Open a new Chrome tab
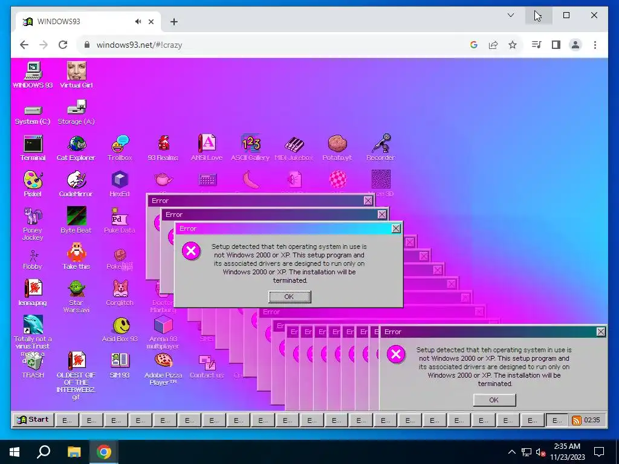 click(x=174, y=22)
